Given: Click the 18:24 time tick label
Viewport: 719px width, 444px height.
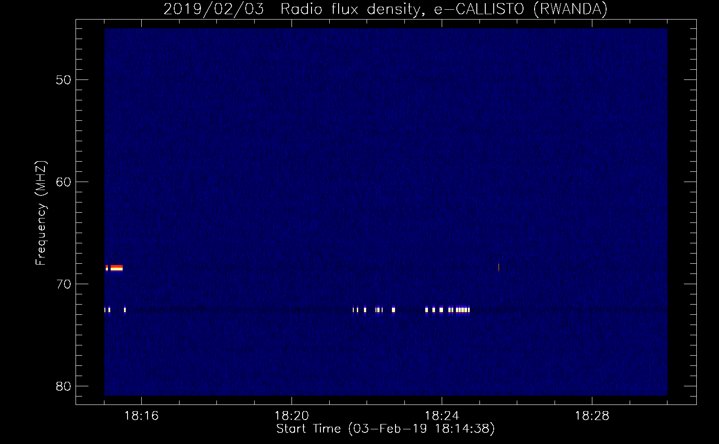Looking at the screenshot, I should (x=442, y=416).
